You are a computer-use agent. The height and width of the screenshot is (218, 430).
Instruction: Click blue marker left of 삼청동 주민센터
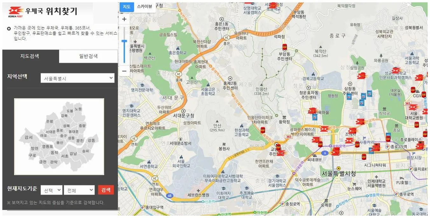click(349, 96)
